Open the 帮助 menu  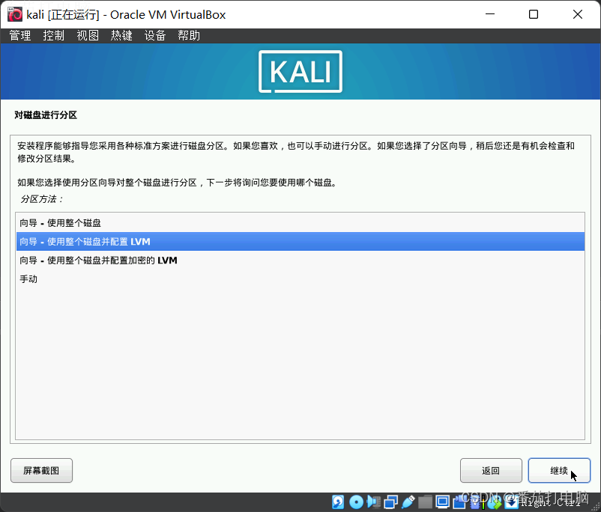189,36
